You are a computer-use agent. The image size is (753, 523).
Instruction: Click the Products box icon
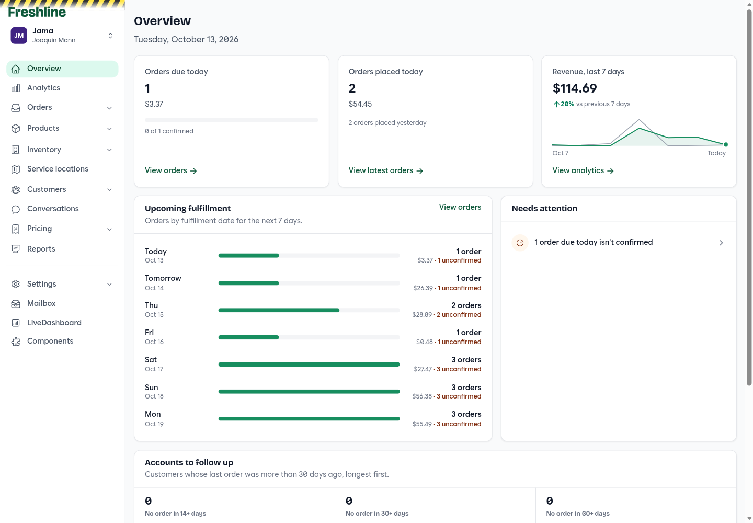tap(16, 129)
